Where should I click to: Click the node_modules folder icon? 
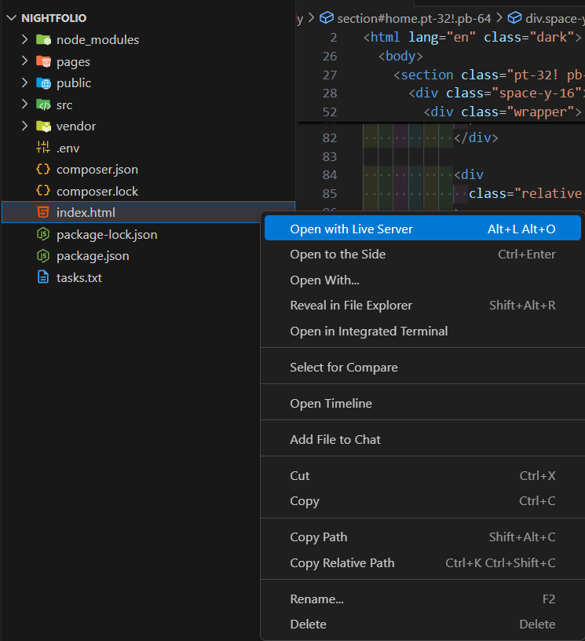coord(43,40)
